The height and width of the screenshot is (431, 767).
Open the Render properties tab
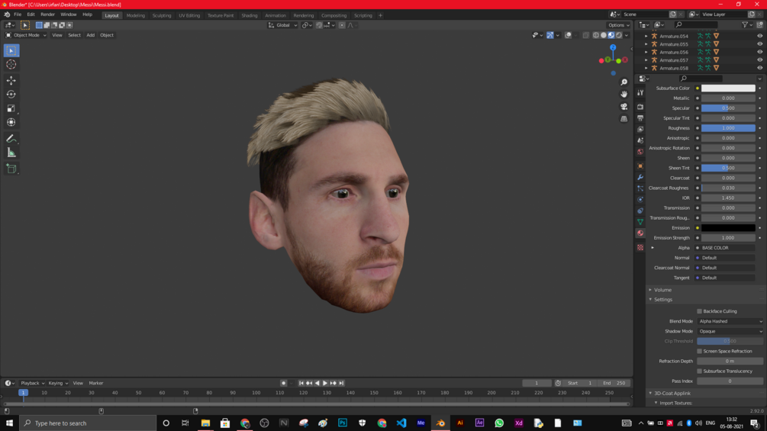640,107
